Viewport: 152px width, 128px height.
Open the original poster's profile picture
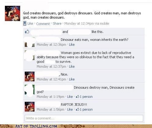click(x=13, y=13)
